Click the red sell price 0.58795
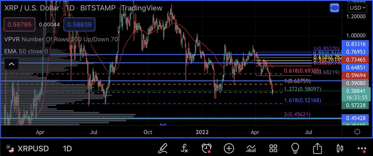The height and width of the screenshot is (156, 373). coord(20,25)
